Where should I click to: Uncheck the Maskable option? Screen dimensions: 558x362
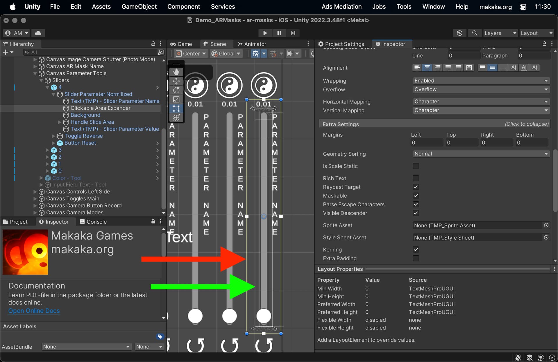pos(416,196)
